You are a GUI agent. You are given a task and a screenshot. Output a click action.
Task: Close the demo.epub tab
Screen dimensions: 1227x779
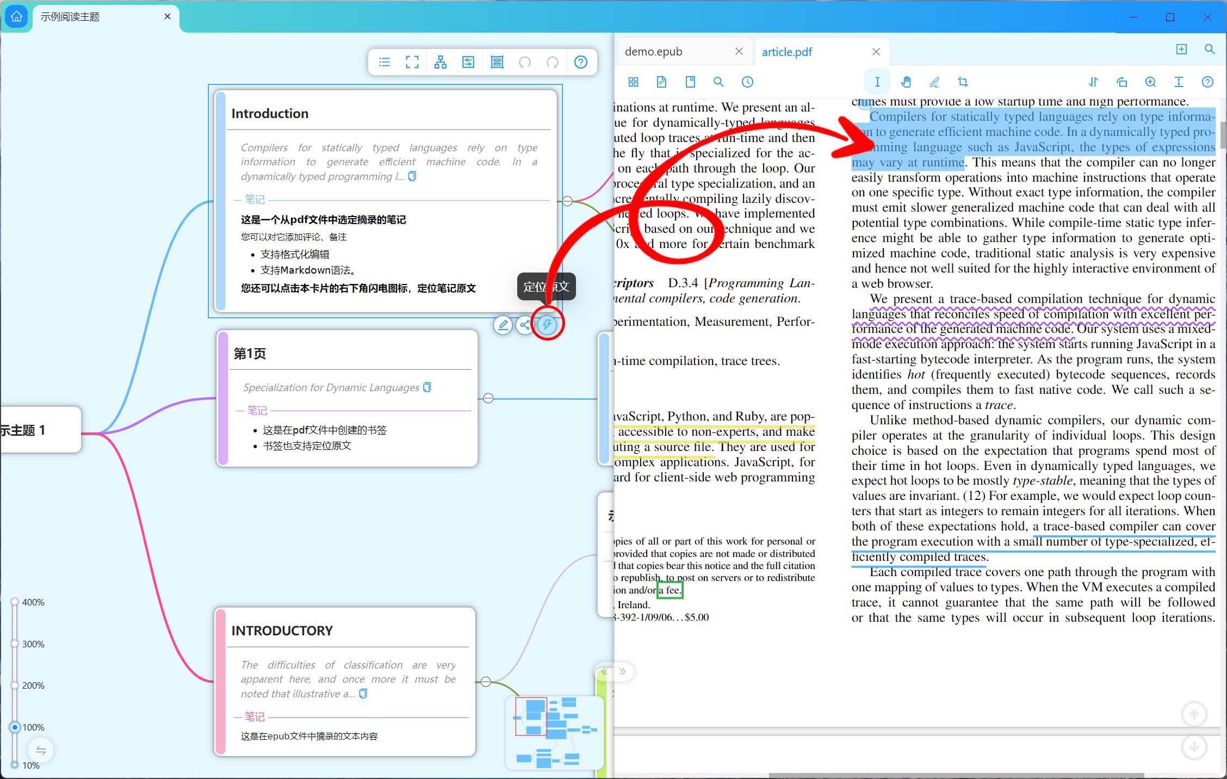[x=739, y=51]
